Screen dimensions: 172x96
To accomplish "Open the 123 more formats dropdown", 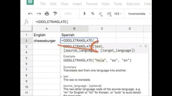I will pyautogui.click(x=118, y=14).
